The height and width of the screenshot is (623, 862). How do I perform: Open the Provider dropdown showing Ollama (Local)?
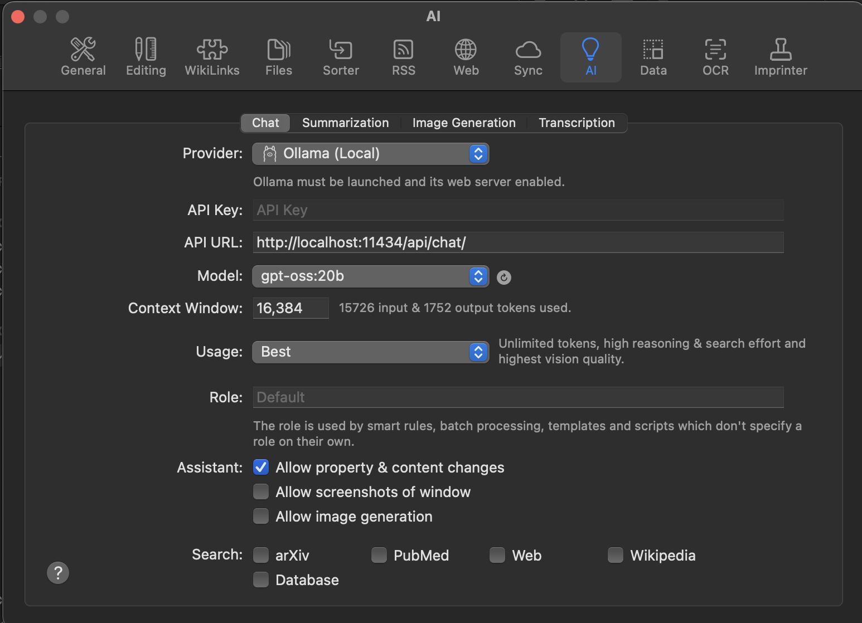[x=370, y=154]
